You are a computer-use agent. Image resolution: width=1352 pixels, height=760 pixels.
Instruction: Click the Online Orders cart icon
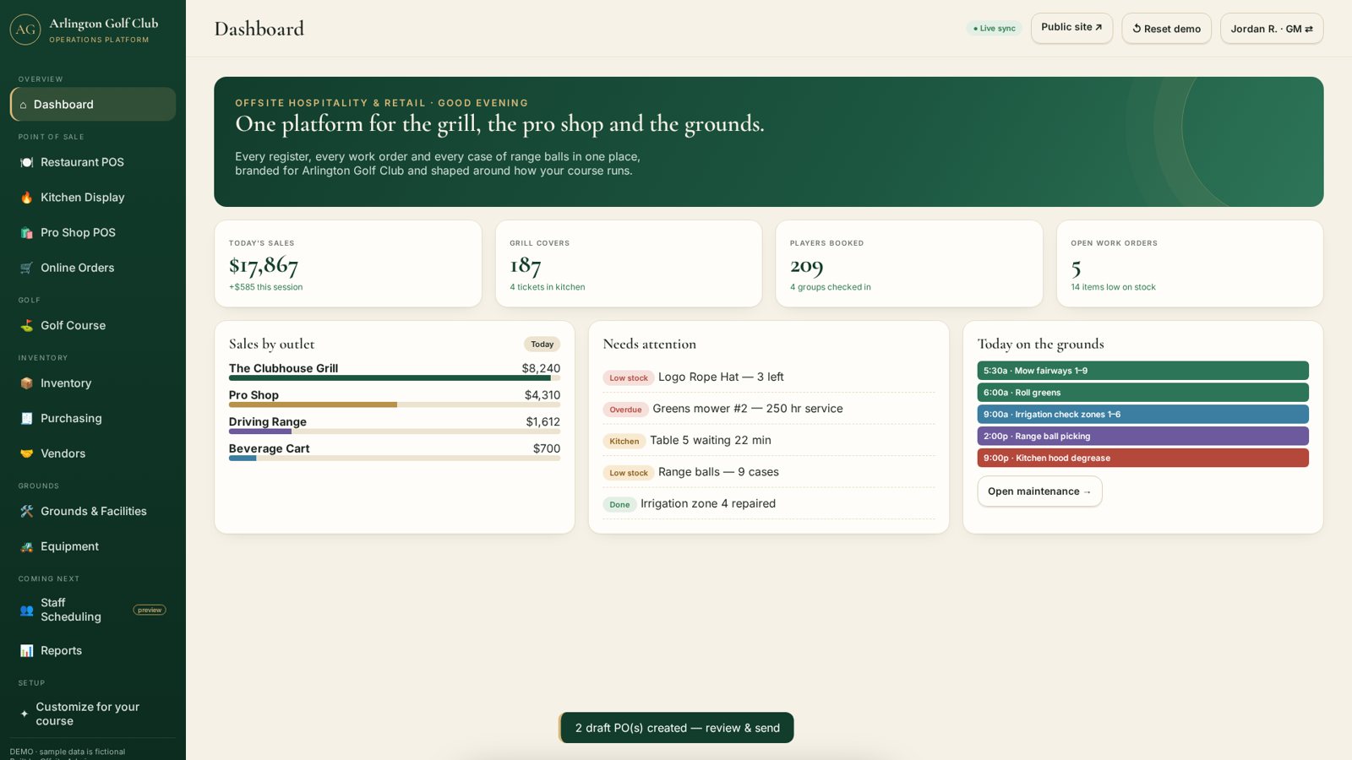26,268
